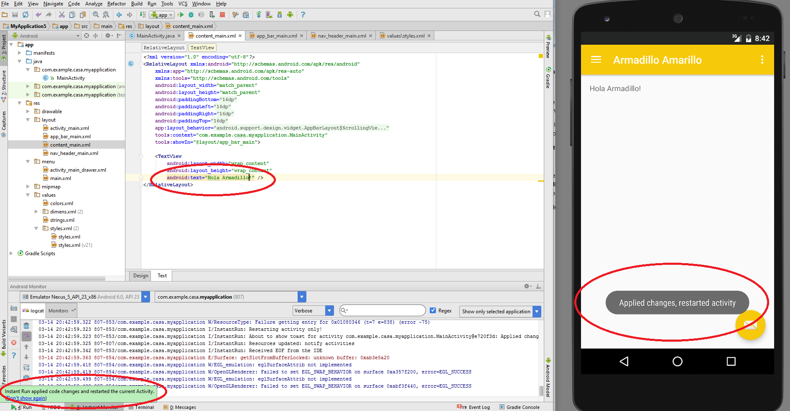
Task: Open Search Everywhere with the magnifier icon
Action: (537, 14)
